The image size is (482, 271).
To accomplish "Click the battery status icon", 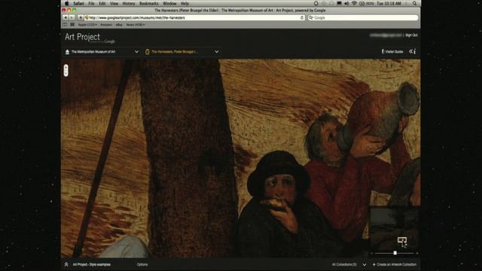I will (x=361, y=3).
